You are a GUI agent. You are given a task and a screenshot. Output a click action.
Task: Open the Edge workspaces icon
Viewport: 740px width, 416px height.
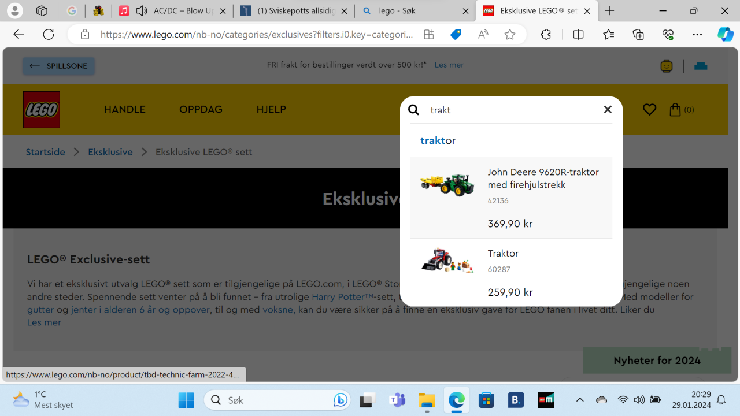(x=42, y=11)
